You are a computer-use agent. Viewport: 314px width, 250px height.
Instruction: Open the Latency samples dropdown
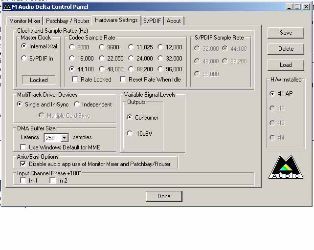pos(64,138)
